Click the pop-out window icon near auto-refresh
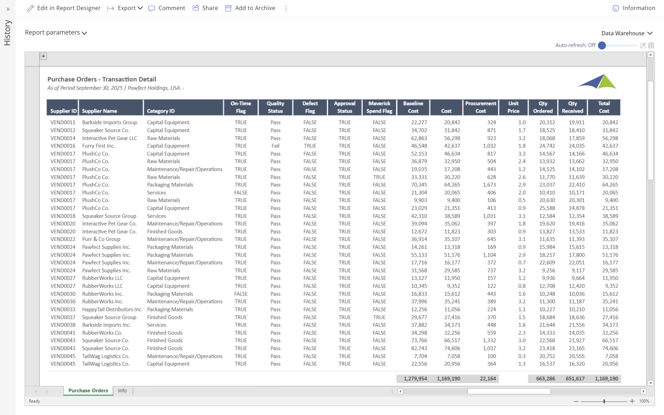Image resolution: width=664 pixels, height=415 pixels. pyautogui.click(x=643, y=45)
